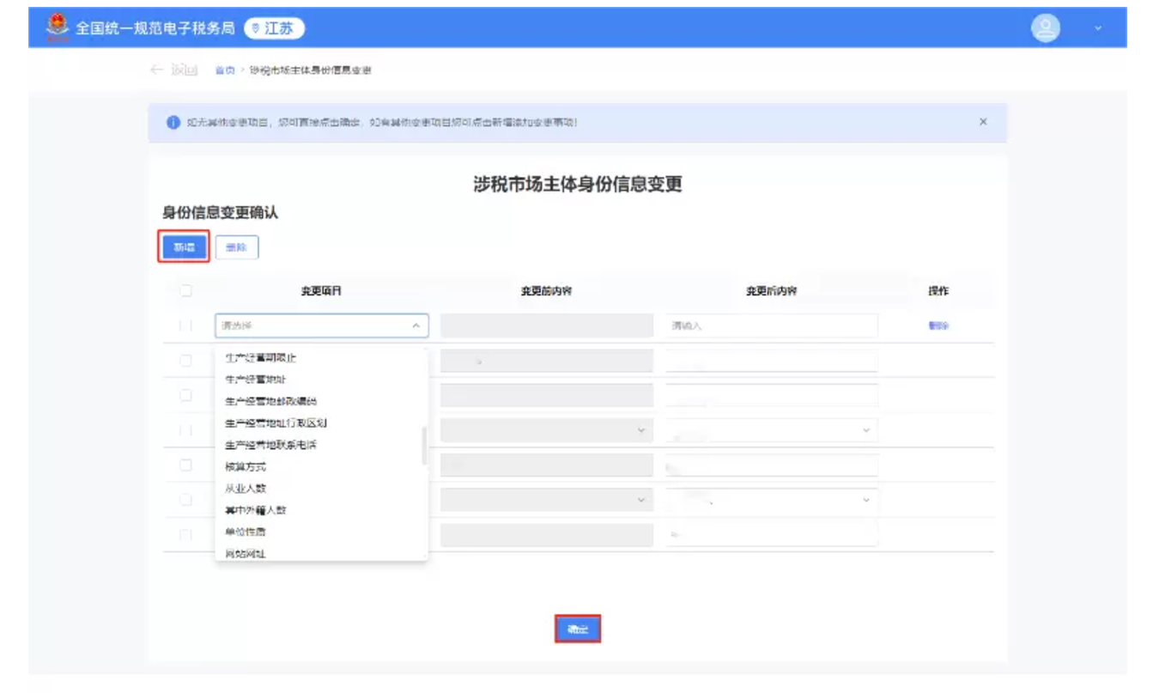The width and height of the screenshot is (1153, 693).
Task: Dismiss the notice banner with X icon
Action: pos(983,122)
